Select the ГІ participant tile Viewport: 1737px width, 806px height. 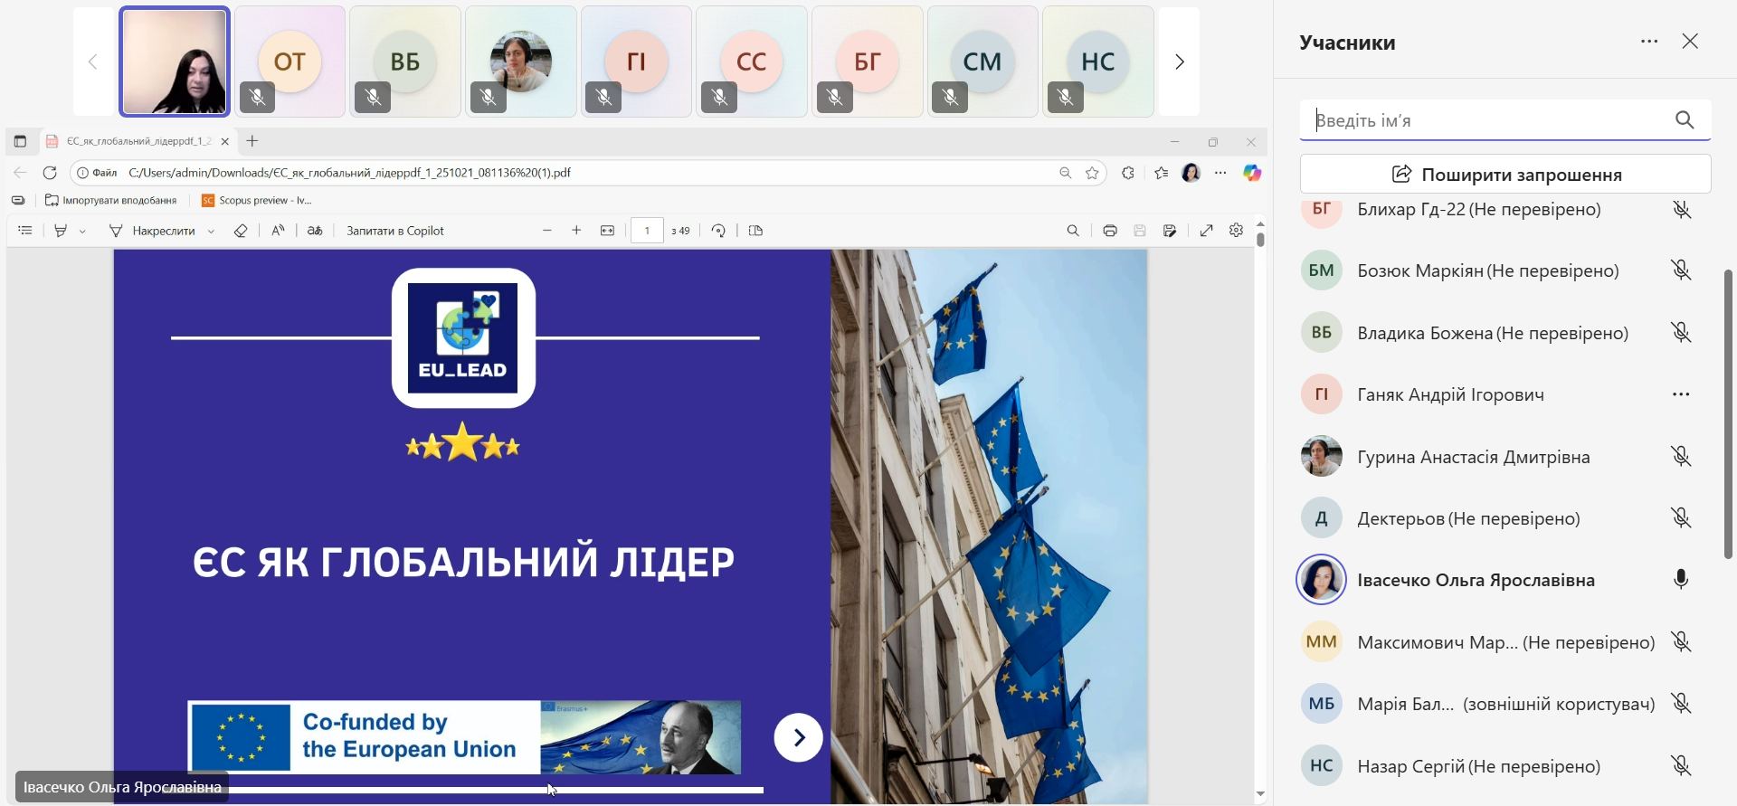pyautogui.click(x=636, y=62)
